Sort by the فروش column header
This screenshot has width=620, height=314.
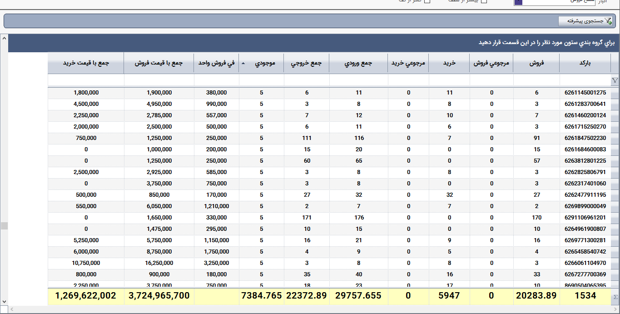click(x=536, y=64)
